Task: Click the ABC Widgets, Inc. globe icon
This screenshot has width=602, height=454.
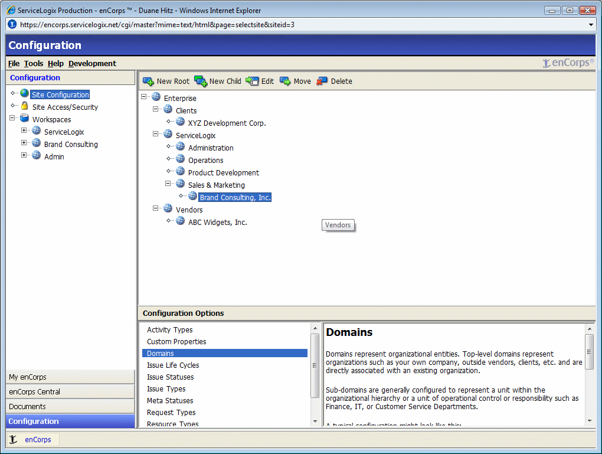Action: click(181, 220)
